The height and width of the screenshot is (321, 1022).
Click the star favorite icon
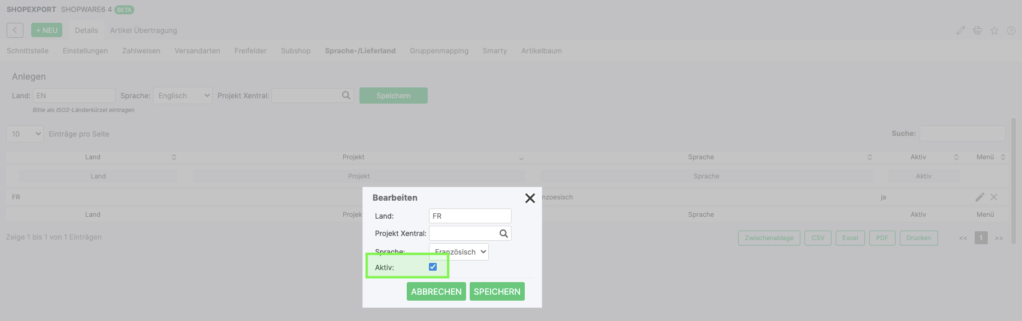point(994,31)
